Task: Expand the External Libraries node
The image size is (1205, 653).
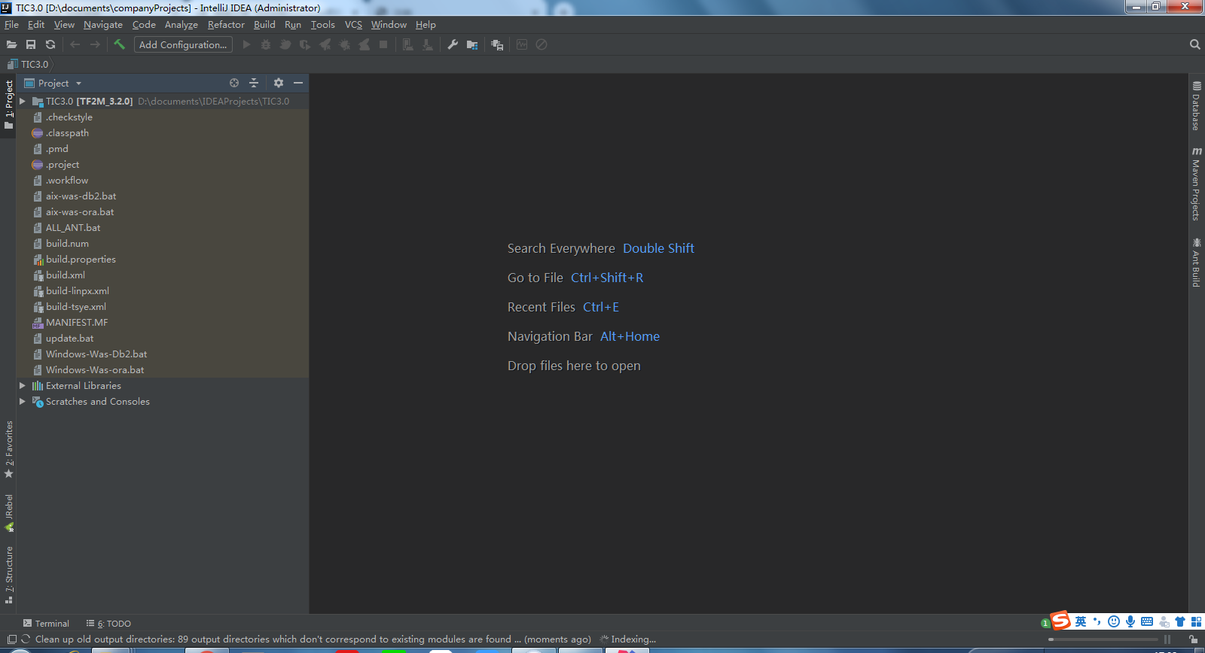Action: click(23, 385)
